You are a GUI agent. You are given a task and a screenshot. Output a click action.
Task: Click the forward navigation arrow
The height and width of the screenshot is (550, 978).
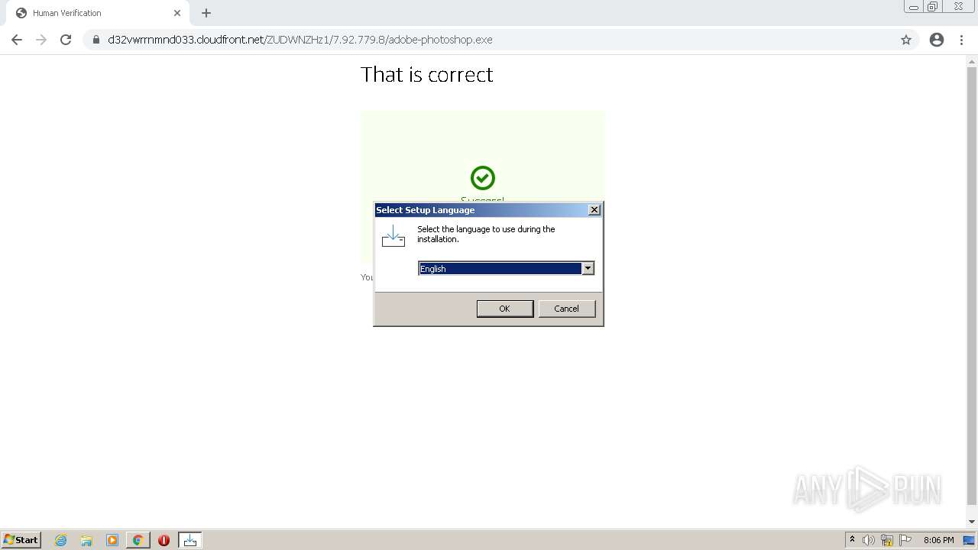[41, 40]
